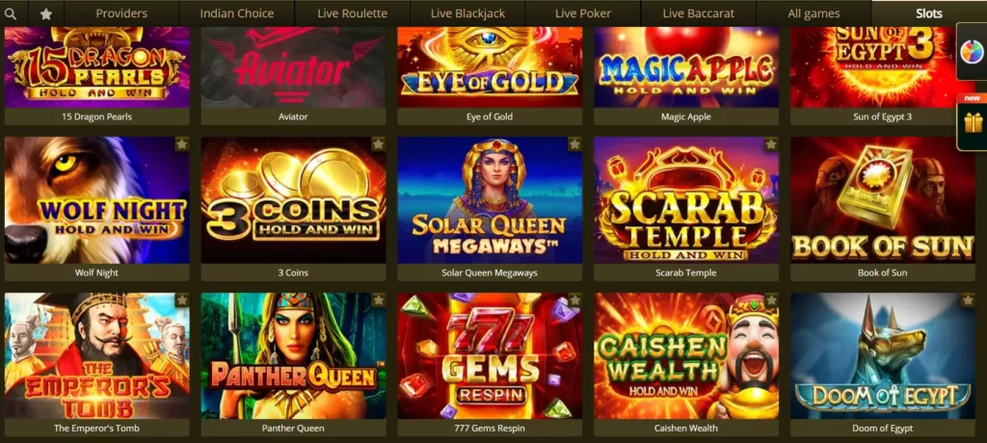Star the Scarab Temple game tile

[x=771, y=144]
